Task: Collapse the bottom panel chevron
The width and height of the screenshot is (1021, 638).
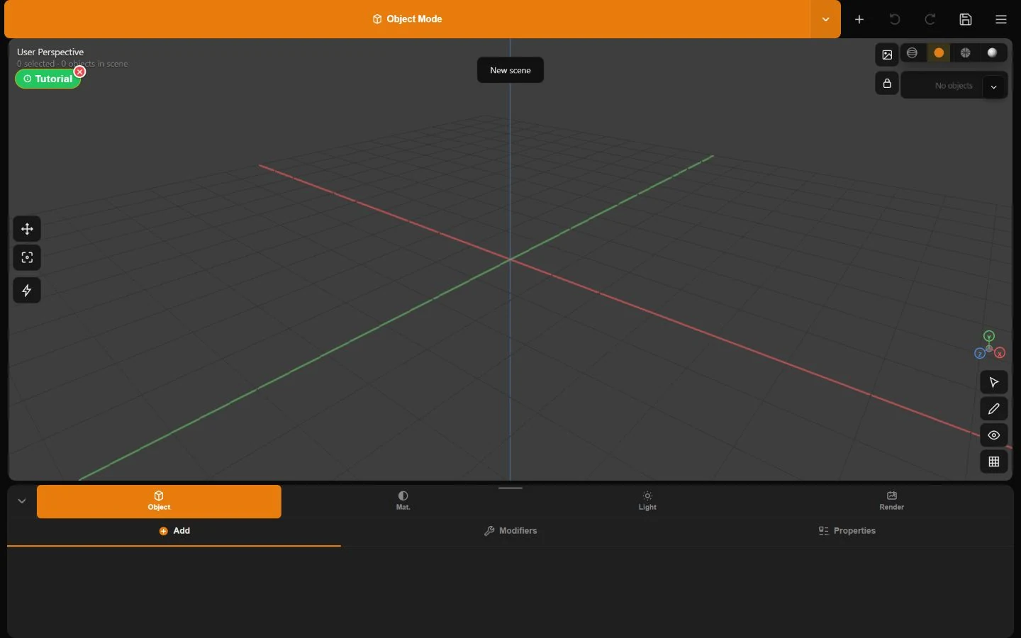Action: coord(22,501)
